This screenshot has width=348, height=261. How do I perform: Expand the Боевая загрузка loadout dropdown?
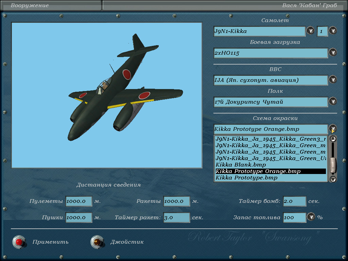tap(333, 53)
